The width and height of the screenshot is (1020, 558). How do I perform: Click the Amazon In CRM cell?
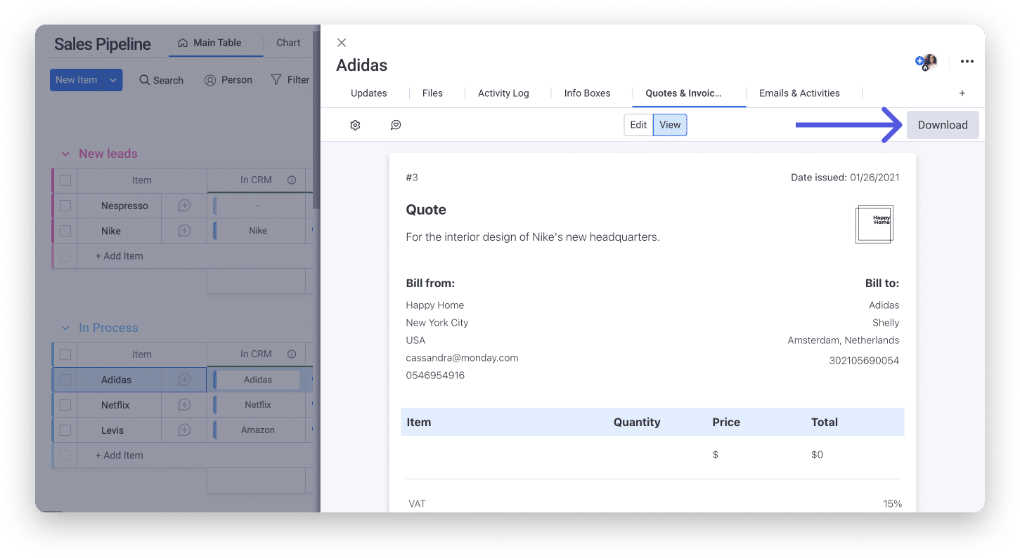click(x=258, y=430)
